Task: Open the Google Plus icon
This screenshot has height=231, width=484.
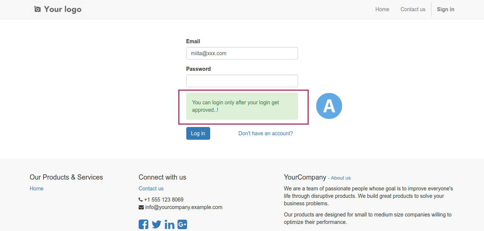Action: coord(182,224)
